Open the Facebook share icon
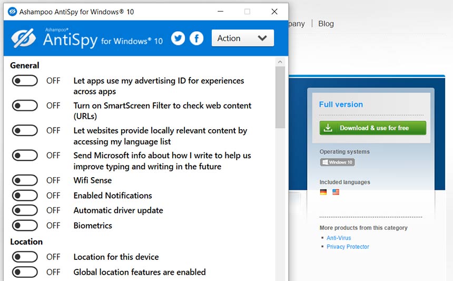This screenshot has width=453, height=281. [x=196, y=38]
